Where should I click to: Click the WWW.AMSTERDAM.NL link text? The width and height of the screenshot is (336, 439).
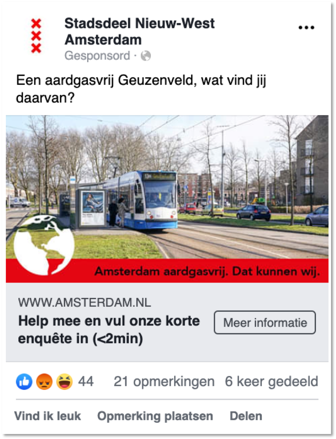(85, 303)
